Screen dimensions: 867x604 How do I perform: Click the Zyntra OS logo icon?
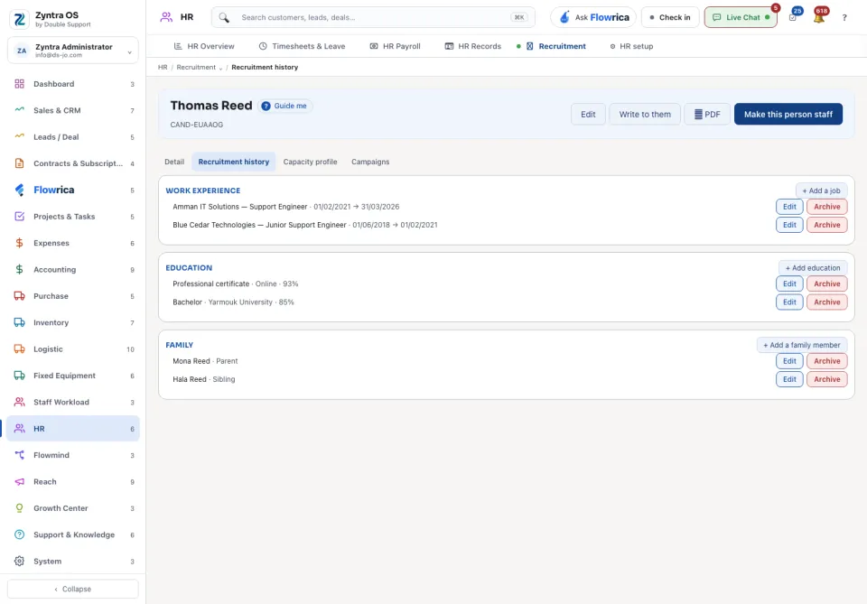tap(19, 19)
